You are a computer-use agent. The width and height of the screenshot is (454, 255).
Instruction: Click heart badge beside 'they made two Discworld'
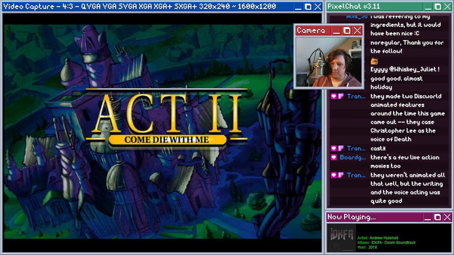(x=333, y=96)
